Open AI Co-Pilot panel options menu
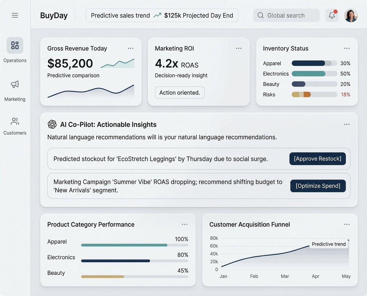This screenshot has width=367, height=296. point(347,124)
